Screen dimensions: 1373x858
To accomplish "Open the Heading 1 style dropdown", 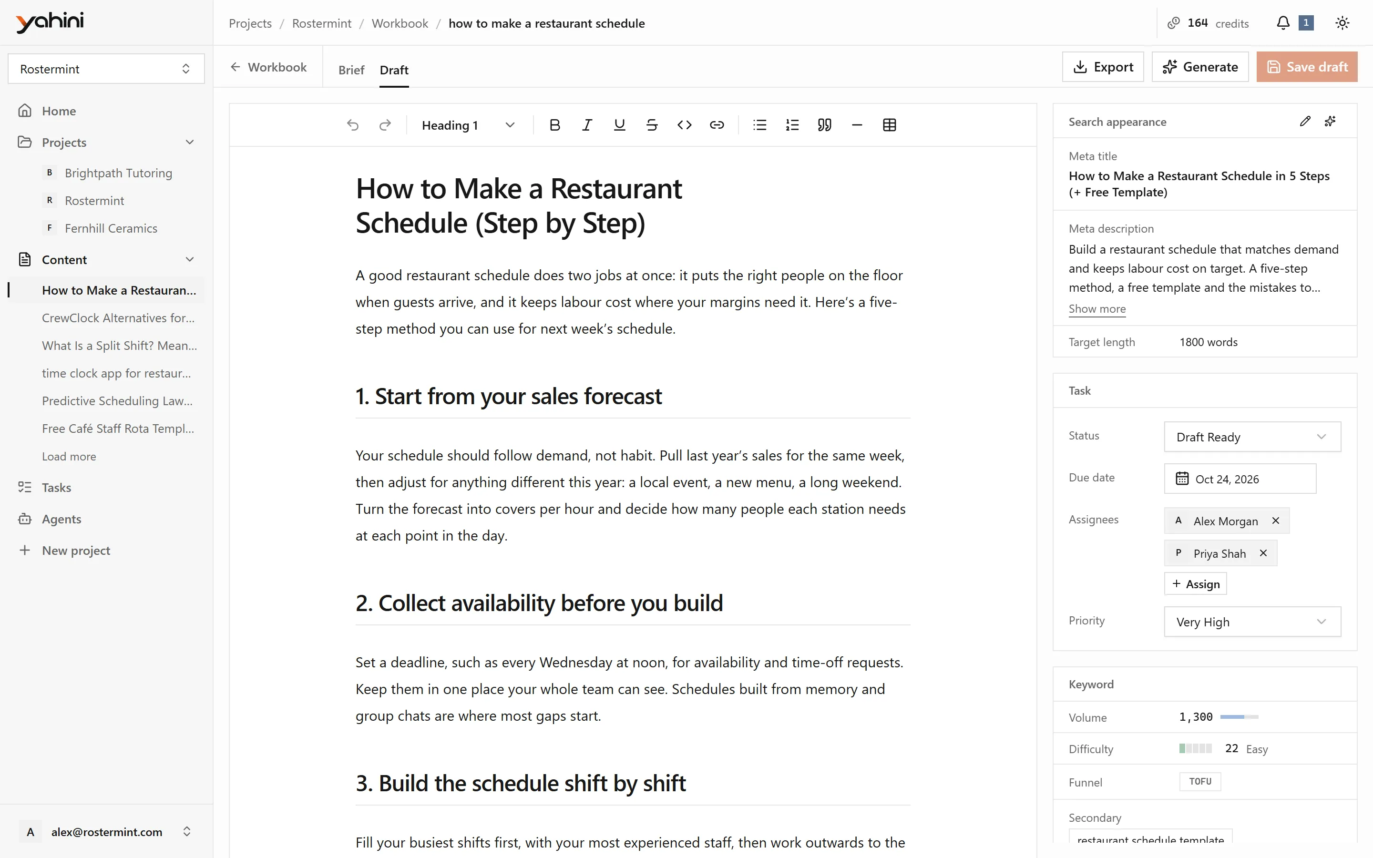I will (x=468, y=125).
